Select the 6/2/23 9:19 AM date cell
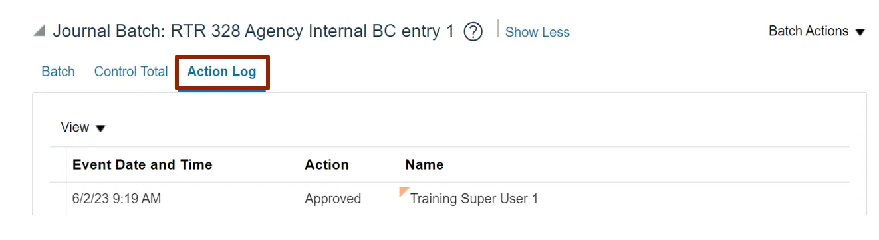This screenshot has height=240, width=879. click(116, 199)
